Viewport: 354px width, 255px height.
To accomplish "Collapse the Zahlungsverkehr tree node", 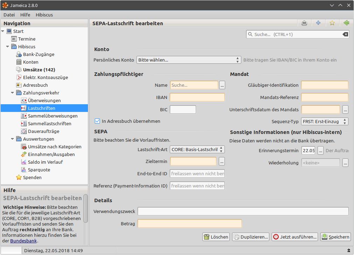I will pyautogui.click(x=12, y=93).
